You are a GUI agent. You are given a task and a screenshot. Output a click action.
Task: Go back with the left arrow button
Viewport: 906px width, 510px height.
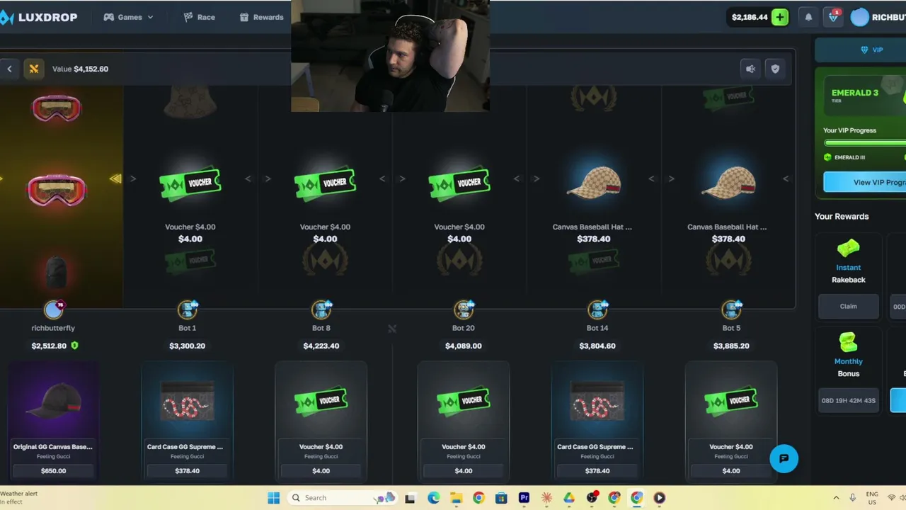pos(9,69)
